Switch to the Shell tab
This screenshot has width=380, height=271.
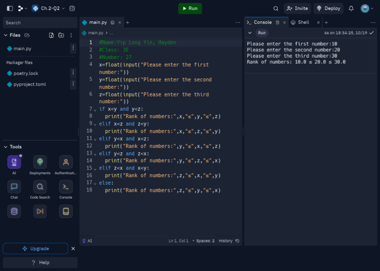pyautogui.click(x=303, y=22)
